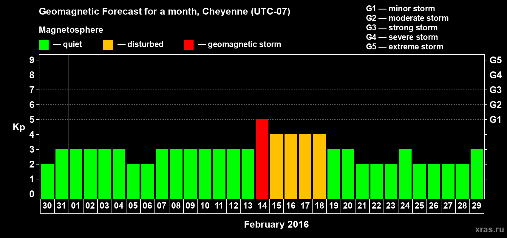
Task: Click the green quiet legend swatch
Action: tap(44, 45)
